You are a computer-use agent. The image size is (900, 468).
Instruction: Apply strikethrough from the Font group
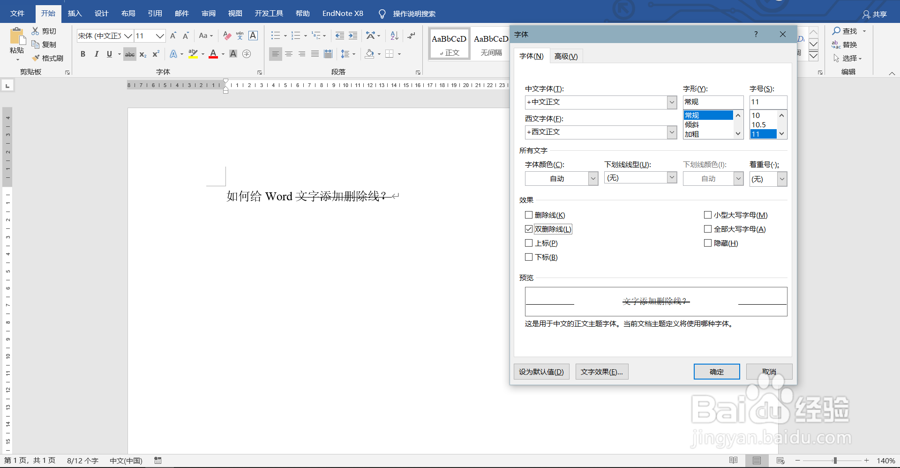point(130,54)
